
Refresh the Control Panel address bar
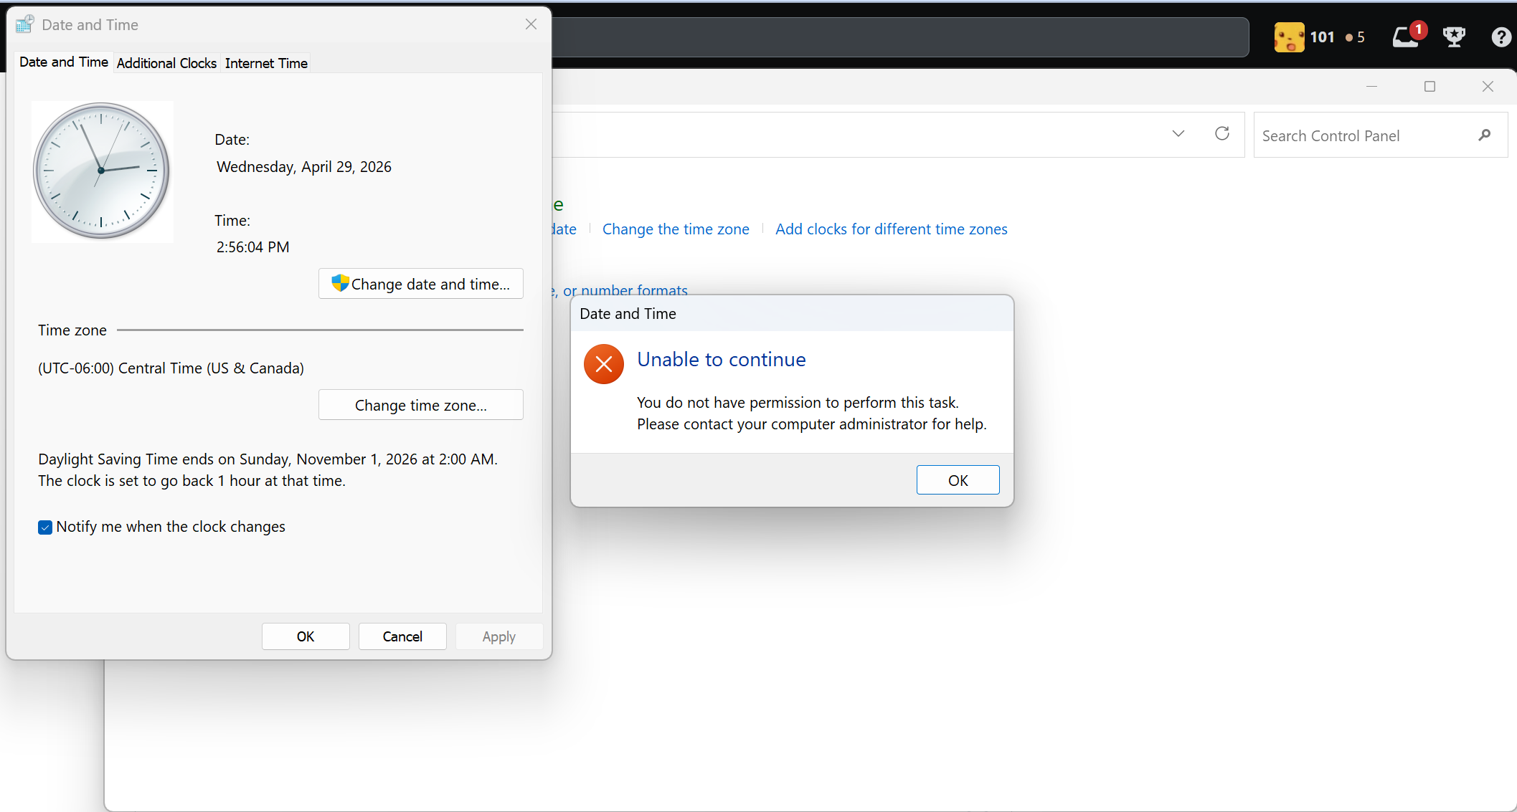1222,133
